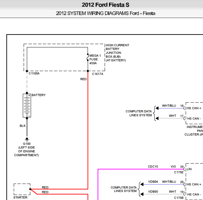The height and width of the screenshot is (200, 203).
Task: Click the arrowhead on the VDB04 wire
Action: [x=142, y=184]
